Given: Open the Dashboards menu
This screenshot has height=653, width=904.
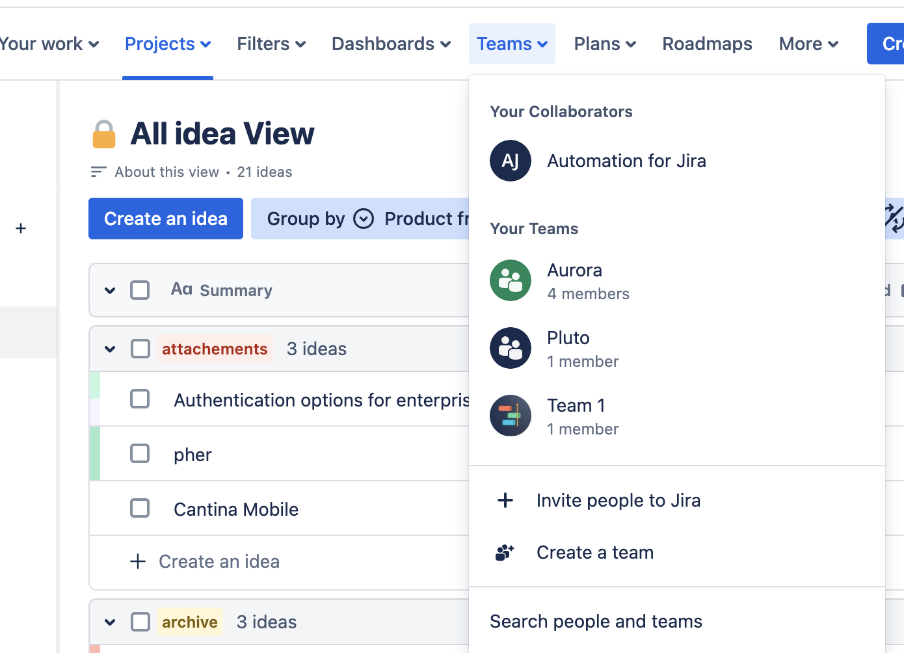Looking at the screenshot, I should [x=390, y=44].
